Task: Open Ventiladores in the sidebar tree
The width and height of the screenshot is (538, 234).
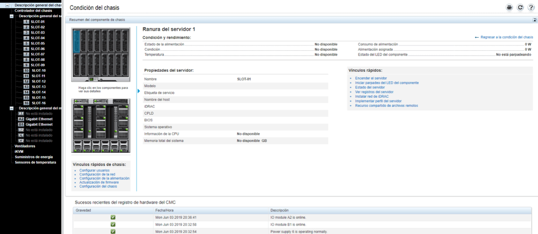Action: click(x=25, y=146)
